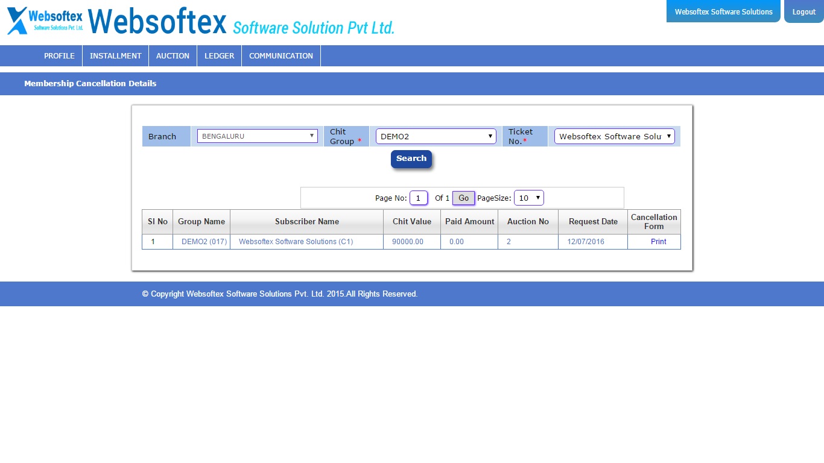Open the COMMUNICATION menu
The image size is (824, 463).
pos(281,55)
